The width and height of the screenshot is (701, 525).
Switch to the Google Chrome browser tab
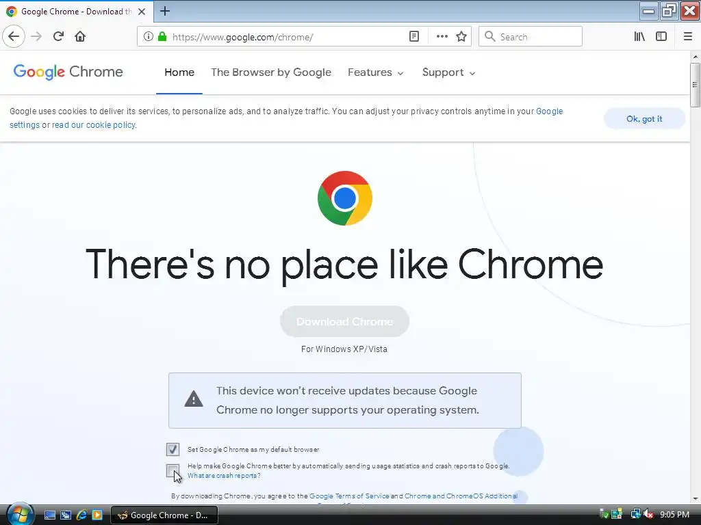[77, 12]
